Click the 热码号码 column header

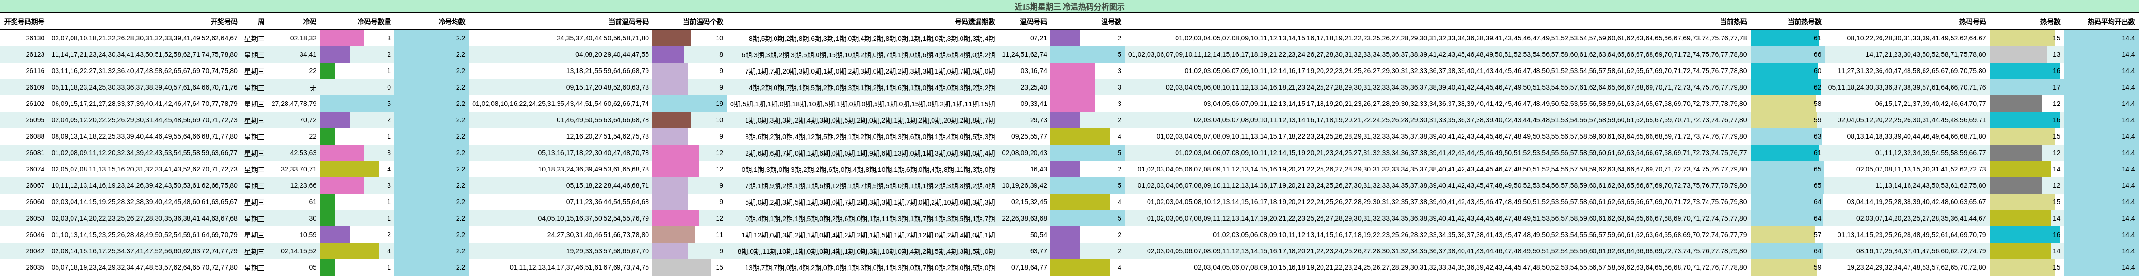click(1972, 22)
